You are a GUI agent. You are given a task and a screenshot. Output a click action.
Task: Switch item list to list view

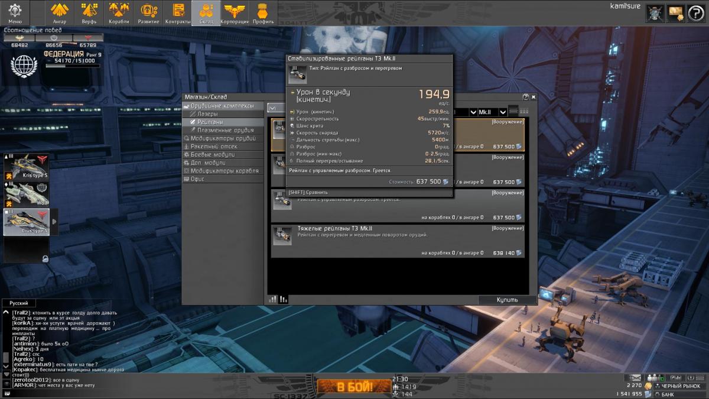click(513, 111)
